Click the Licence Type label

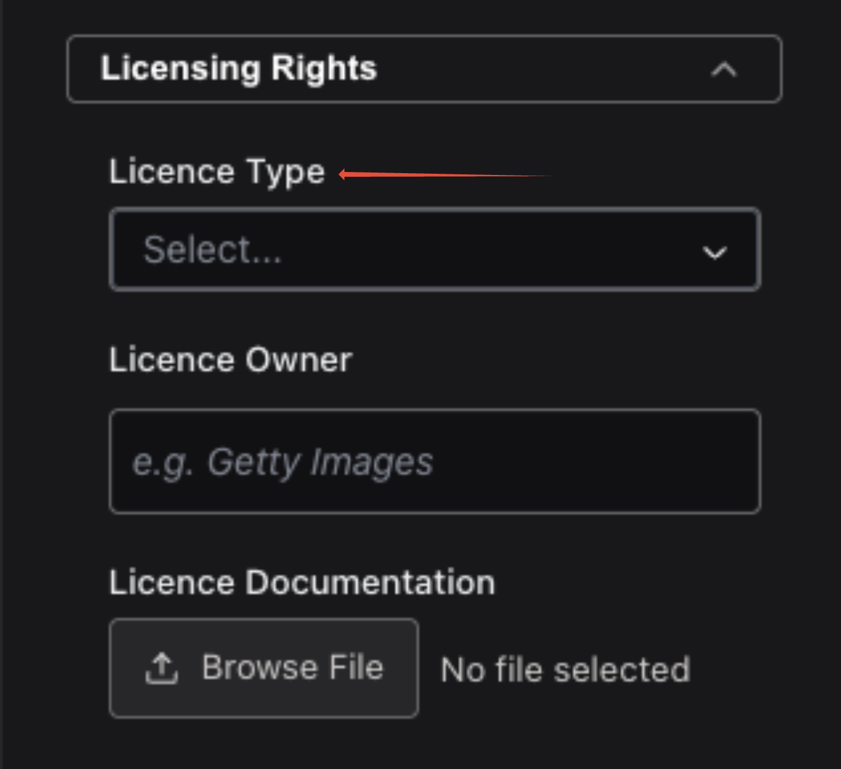coord(217,173)
